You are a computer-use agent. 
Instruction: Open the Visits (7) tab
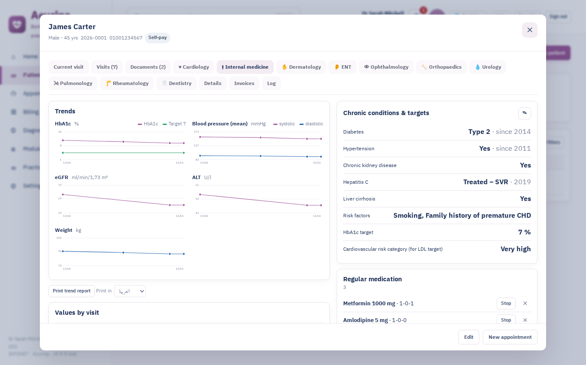click(x=107, y=67)
